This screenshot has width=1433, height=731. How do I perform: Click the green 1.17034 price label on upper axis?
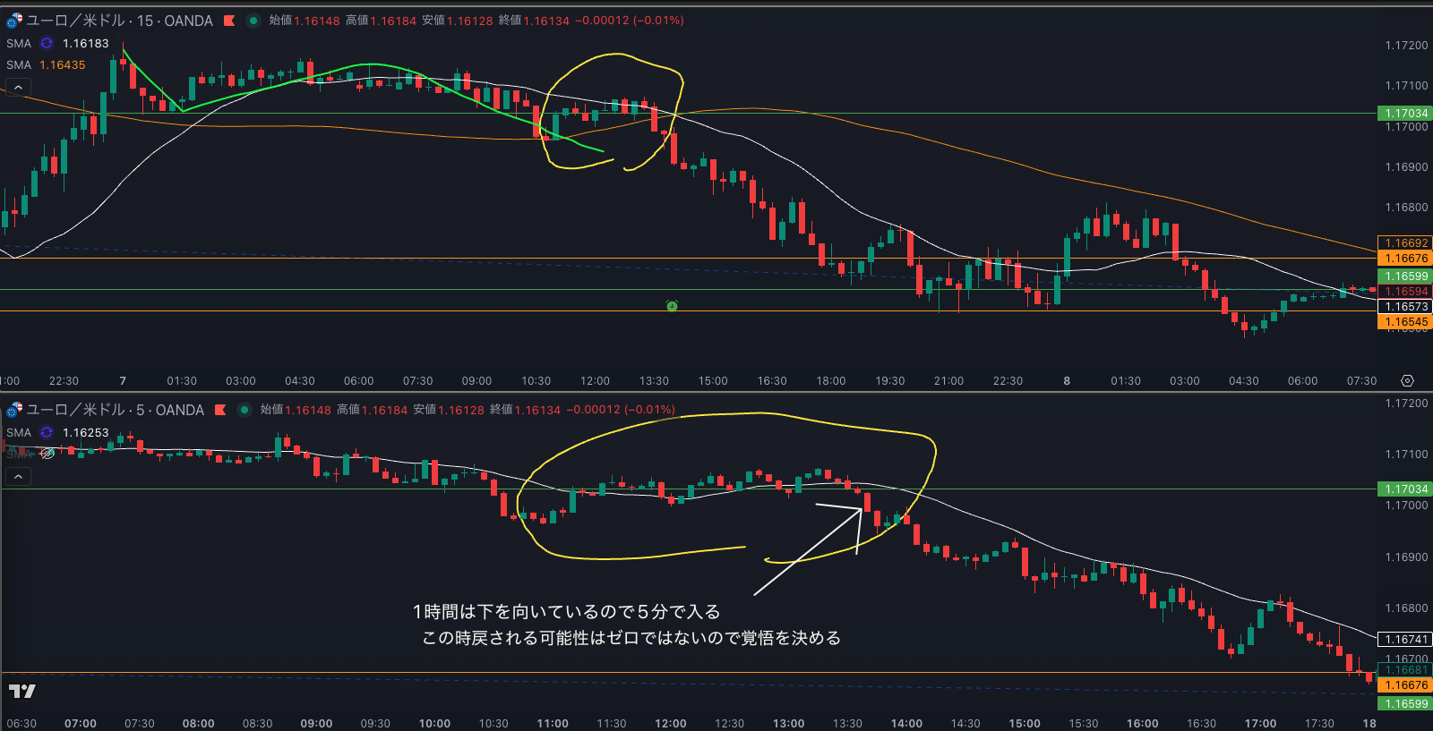(1404, 114)
